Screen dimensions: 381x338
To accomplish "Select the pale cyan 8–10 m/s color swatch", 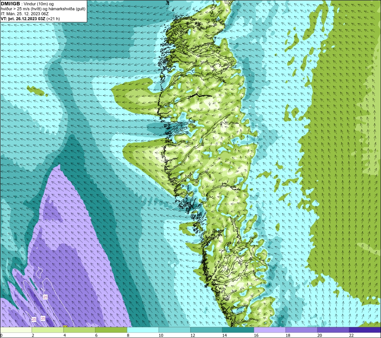I will point(143,330).
